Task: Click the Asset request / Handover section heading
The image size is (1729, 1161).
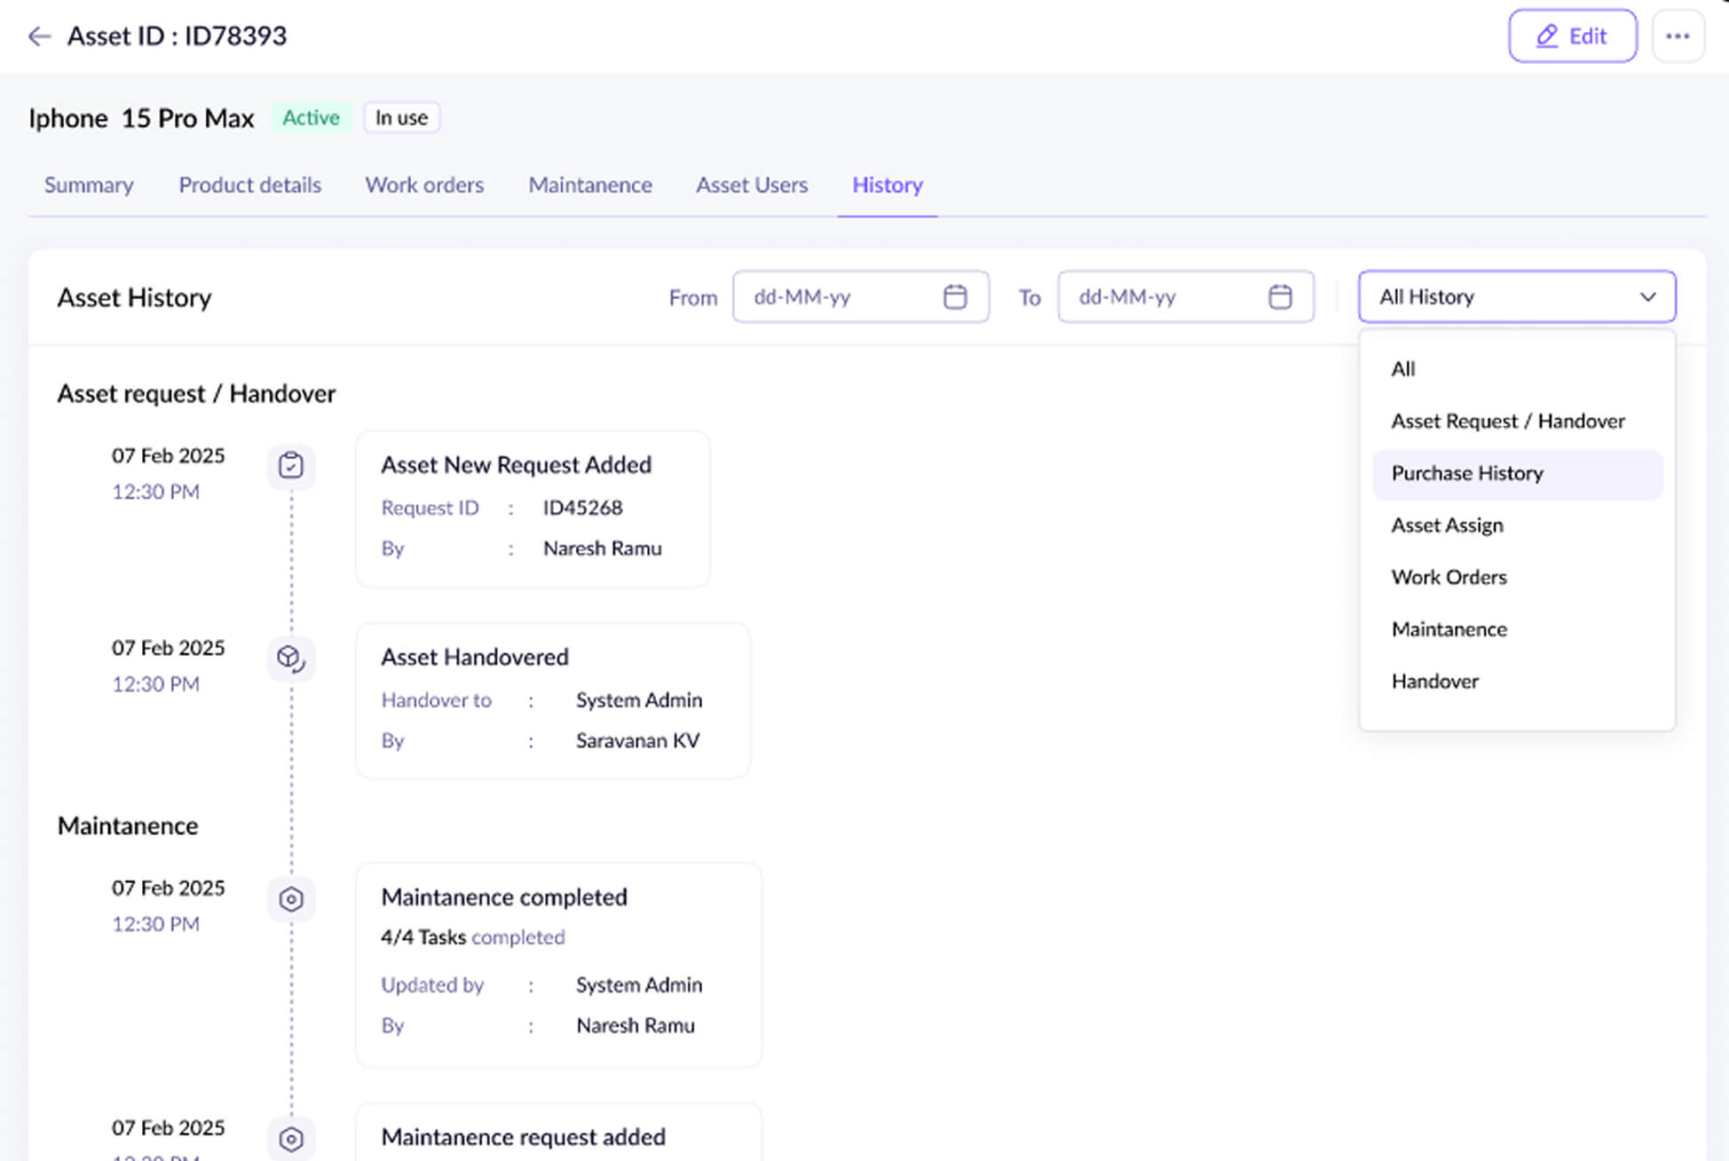Action: pos(196,394)
